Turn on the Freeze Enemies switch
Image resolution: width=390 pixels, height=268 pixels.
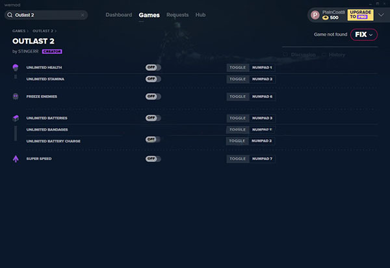tap(153, 96)
